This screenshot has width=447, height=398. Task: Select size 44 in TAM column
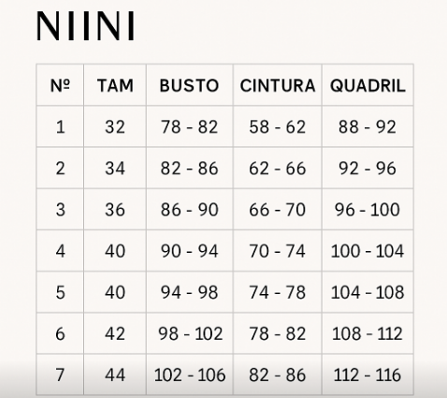pos(115,375)
